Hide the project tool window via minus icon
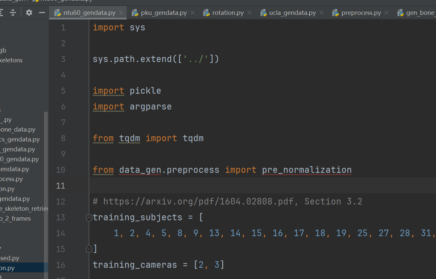Viewport: 436px width, 279px height. (42, 12)
